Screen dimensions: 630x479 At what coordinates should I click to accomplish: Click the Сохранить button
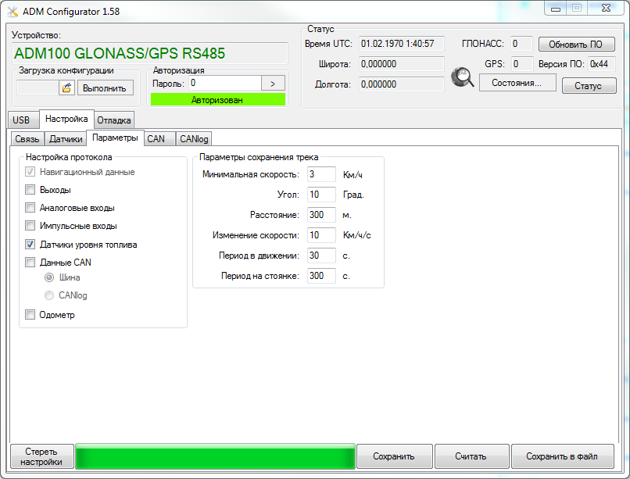[x=394, y=456]
